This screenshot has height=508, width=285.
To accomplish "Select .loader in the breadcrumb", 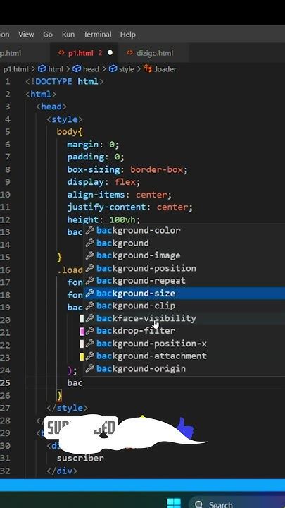I will point(165,69).
